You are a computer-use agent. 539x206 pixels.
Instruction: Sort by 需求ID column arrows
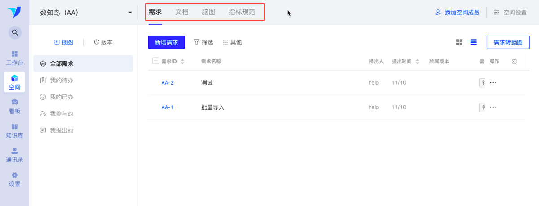[182, 62]
